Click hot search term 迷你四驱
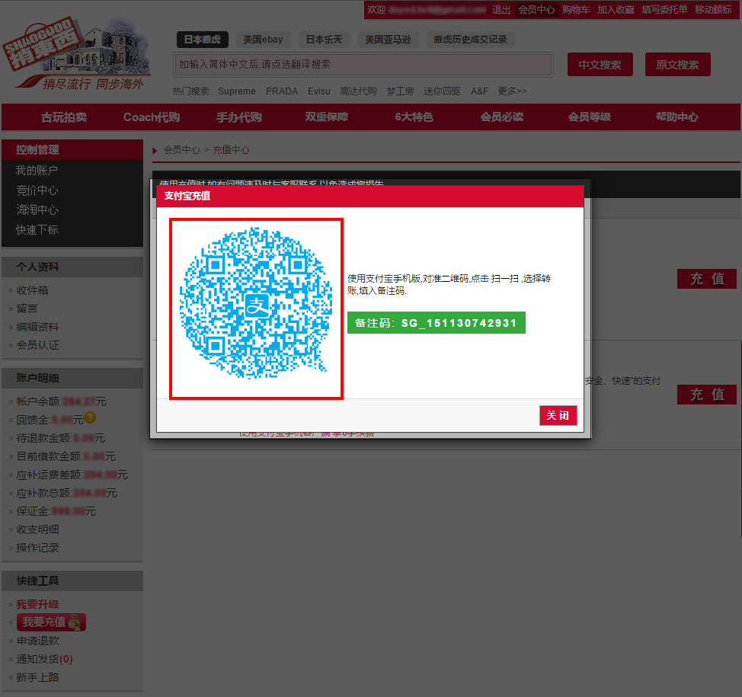The width and height of the screenshot is (742, 697). click(x=442, y=91)
